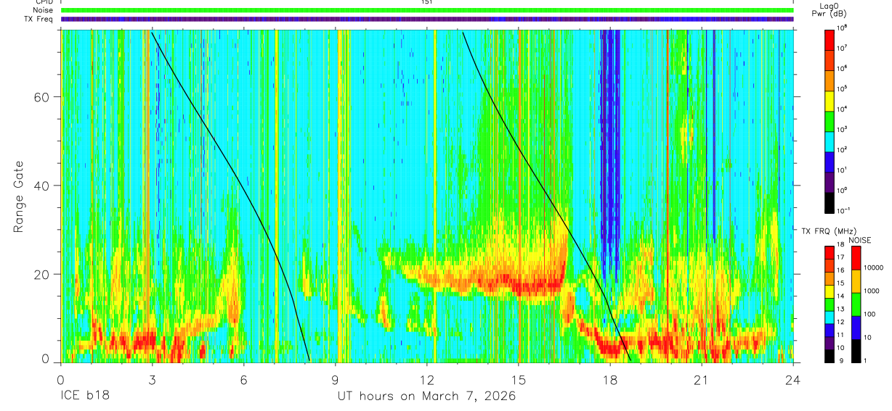The height and width of the screenshot is (411, 892).
Task: Click the x-axis tick label '24'
Action: tap(793, 379)
